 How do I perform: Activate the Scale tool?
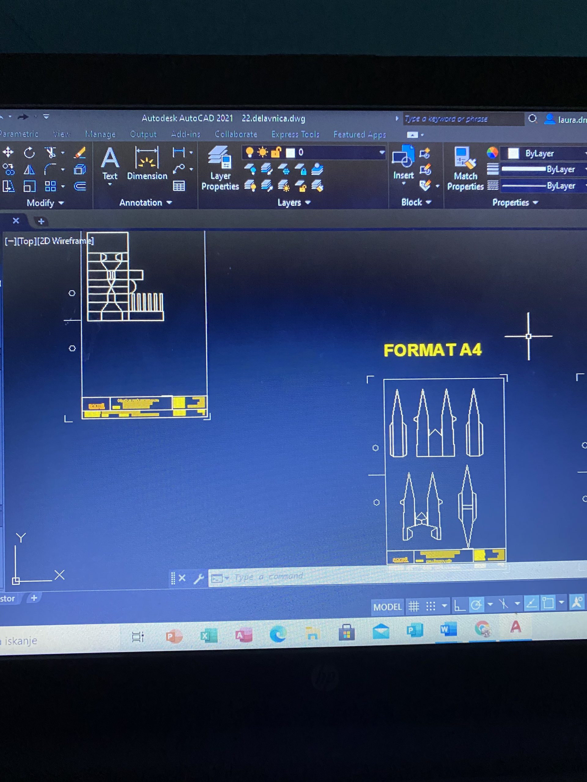click(29, 186)
